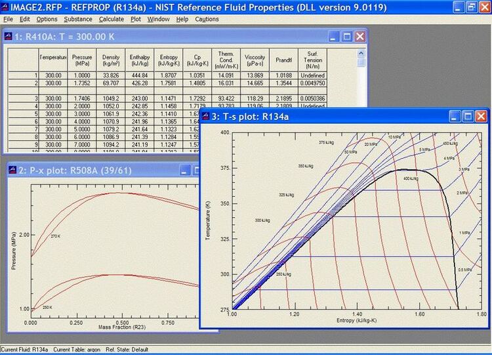The height and width of the screenshot is (355, 492).
Task: Open the Calculate menu
Action: (x=112, y=19)
